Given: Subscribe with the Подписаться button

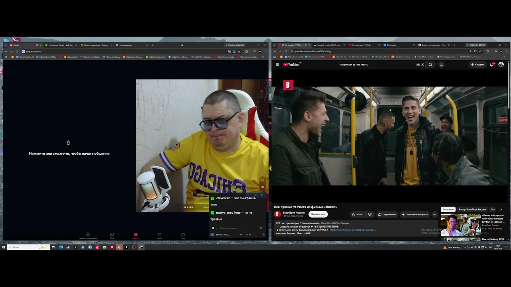Looking at the screenshot, I should (318, 214).
